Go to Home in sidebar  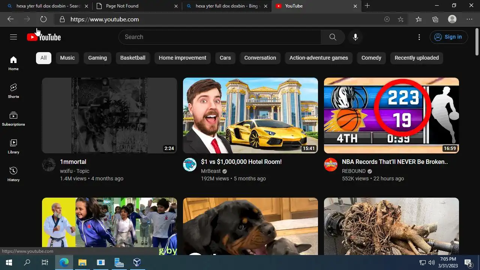click(13, 63)
